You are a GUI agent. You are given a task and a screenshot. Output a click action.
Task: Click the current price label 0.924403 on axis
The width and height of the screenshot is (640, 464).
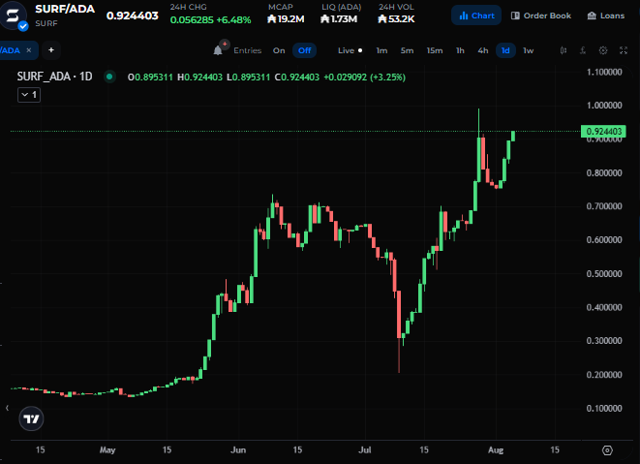tap(603, 131)
